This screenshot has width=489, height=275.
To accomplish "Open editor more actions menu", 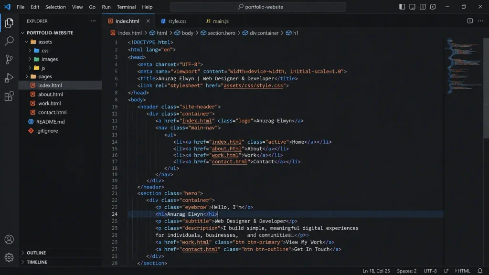I will (480, 21).
